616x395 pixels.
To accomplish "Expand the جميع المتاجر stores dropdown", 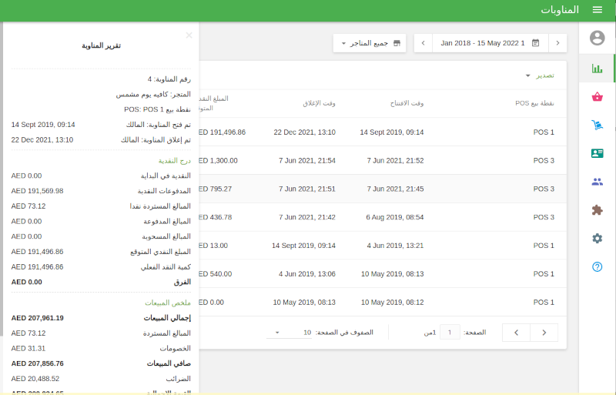I will click(x=370, y=43).
